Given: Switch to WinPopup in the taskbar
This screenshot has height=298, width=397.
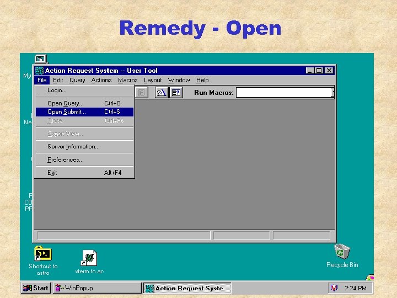Looking at the screenshot, I should click(97, 288).
